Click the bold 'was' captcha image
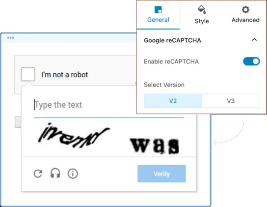 tap(154, 145)
